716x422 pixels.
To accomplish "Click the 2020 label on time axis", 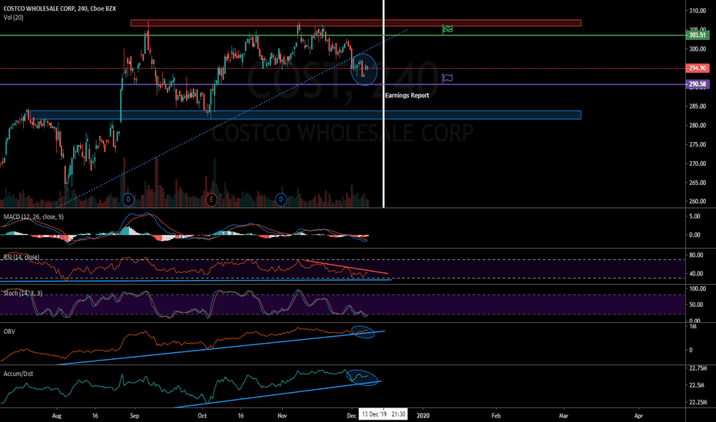I will [x=423, y=416].
